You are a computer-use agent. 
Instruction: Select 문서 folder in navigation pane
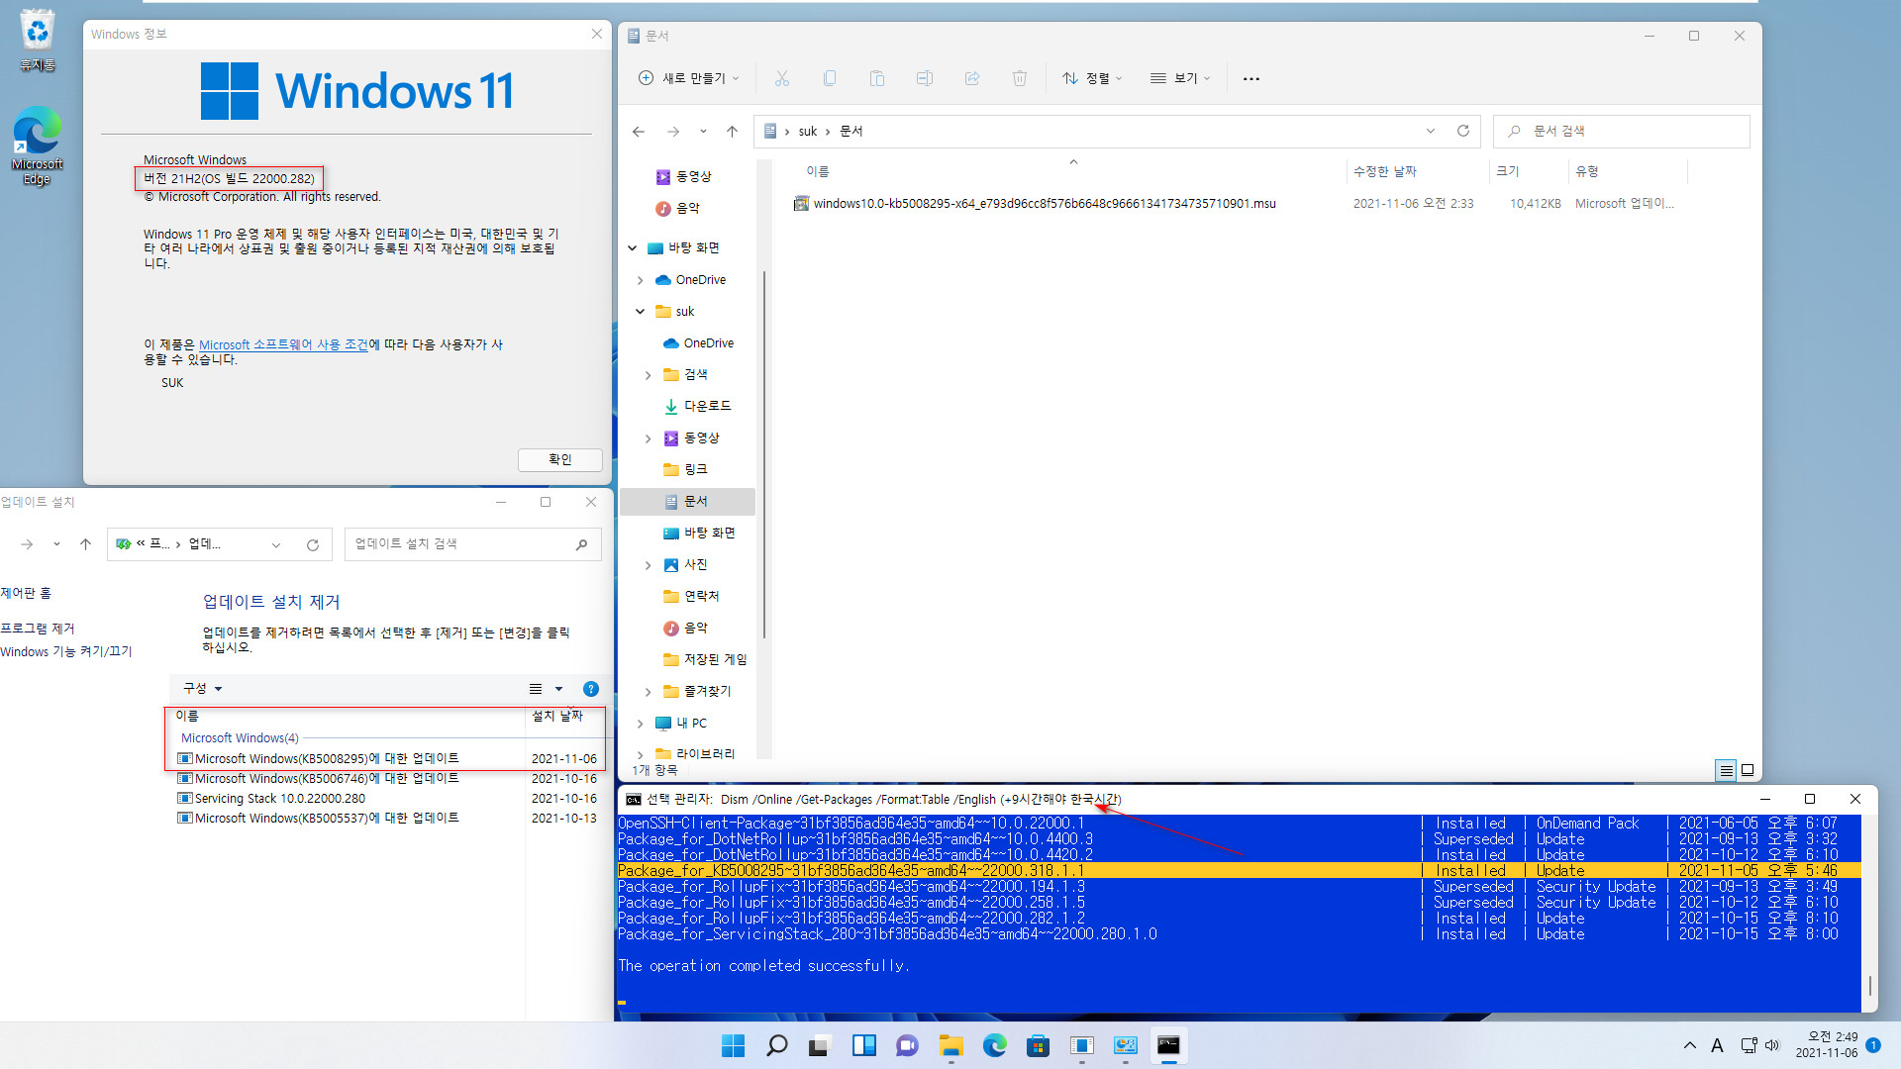tap(687, 502)
